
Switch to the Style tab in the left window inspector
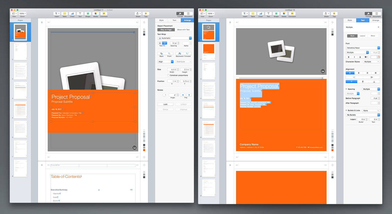coord(162,20)
